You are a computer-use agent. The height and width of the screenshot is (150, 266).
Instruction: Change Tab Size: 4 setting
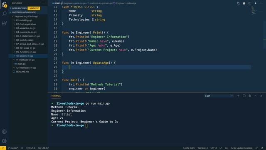[x=202, y=148]
